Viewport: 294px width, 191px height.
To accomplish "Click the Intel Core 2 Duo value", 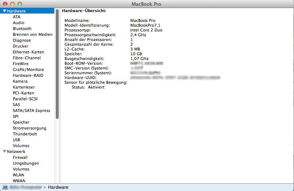I will tap(146, 30).
